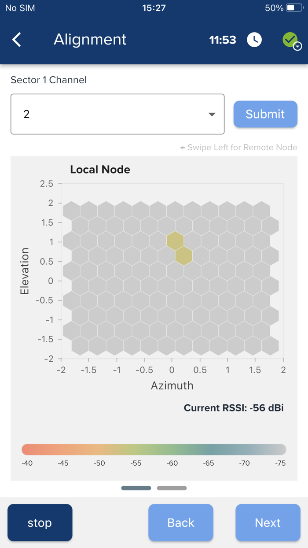Tap the Local Node chart title
Image resolution: width=308 pixels, height=548 pixels.
[x=100, y=170]
